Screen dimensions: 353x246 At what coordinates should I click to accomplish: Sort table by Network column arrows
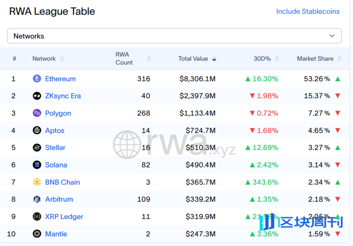[62, 59]
